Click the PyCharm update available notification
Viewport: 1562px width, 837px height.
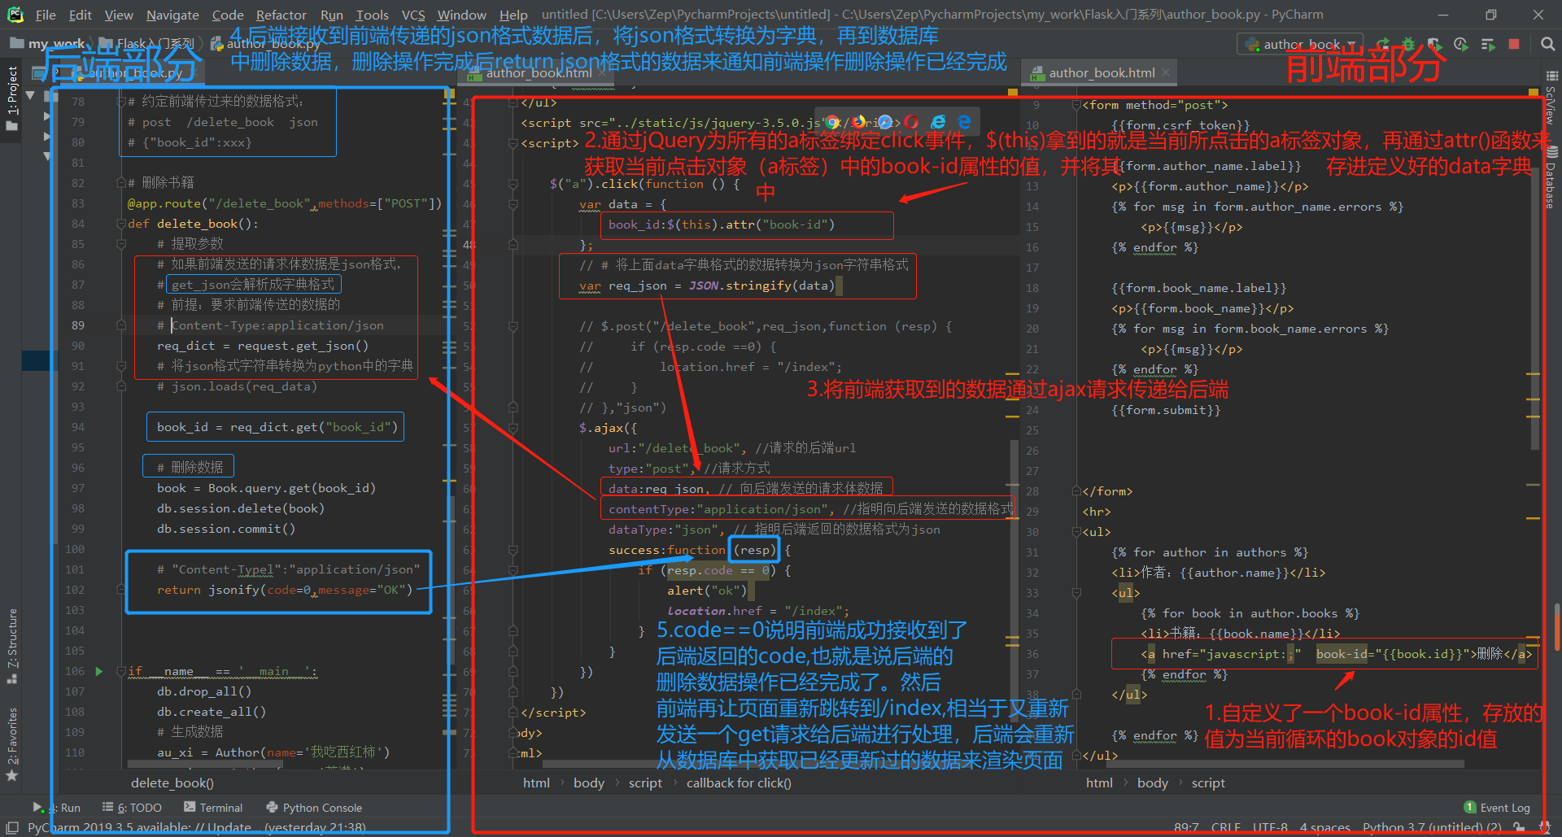click(196, 827)
